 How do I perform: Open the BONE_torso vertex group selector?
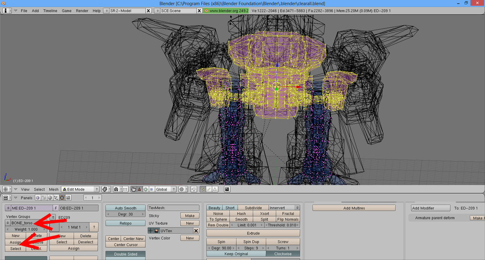click(8, 223)
